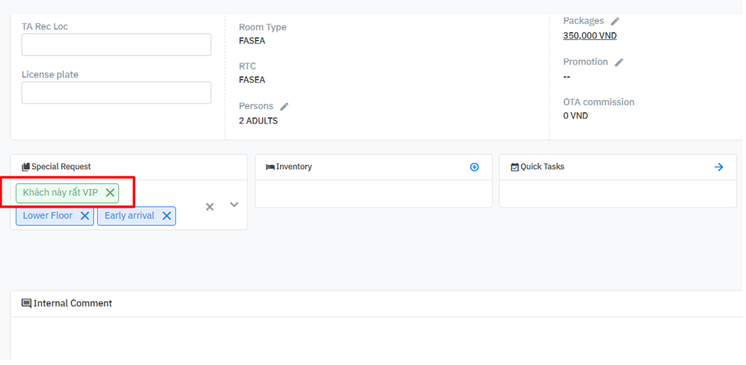Select the Early arrival tag label
This screenshot has height=365, width=746.
coord(129,216)
